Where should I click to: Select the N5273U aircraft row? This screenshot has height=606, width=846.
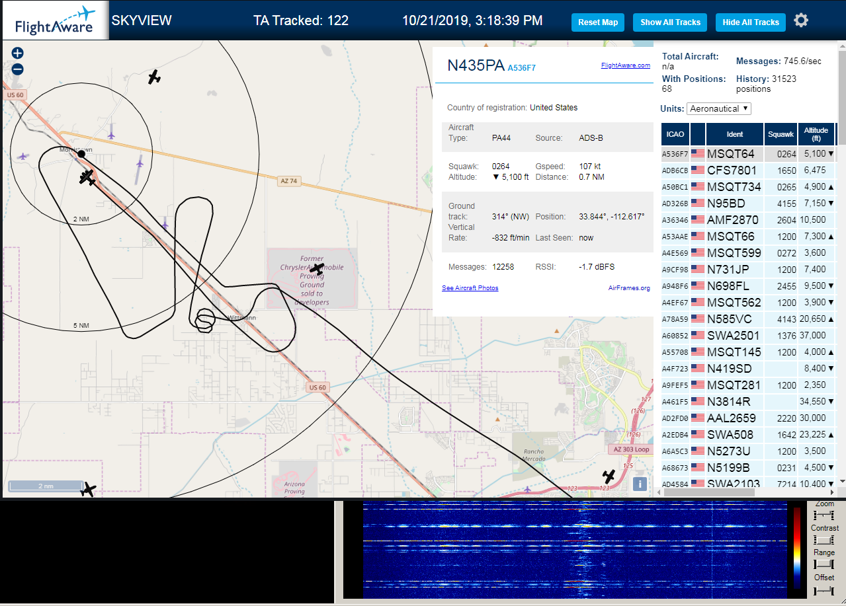(x=749, y=451)
